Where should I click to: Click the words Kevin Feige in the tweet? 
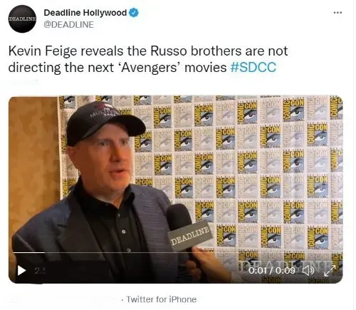coord(43,51)
